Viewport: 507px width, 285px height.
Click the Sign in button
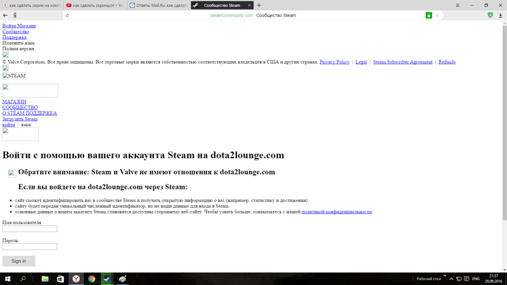[19, 261]
